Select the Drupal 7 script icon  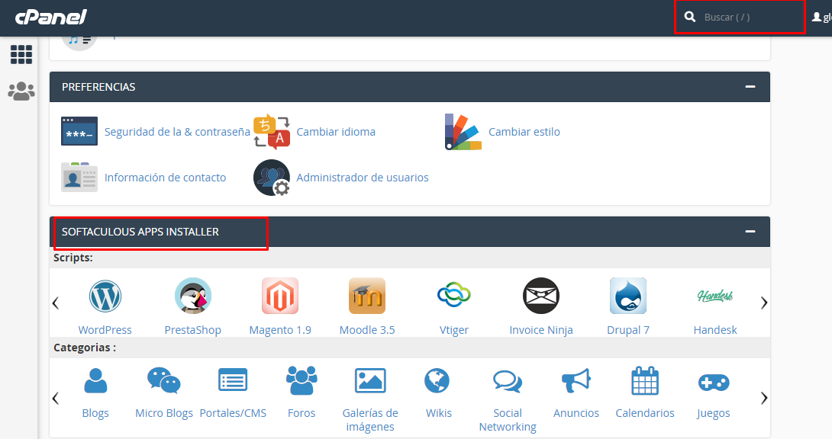tap(628, 296)
